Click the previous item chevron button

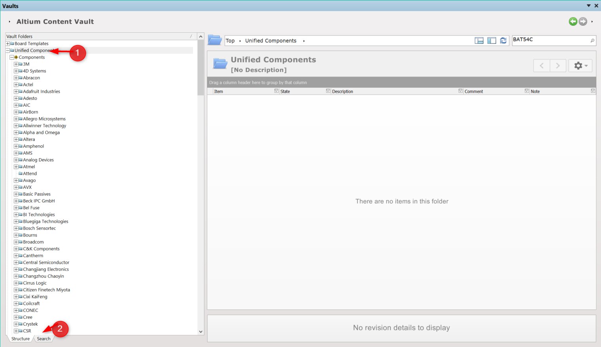coord(541,66)
